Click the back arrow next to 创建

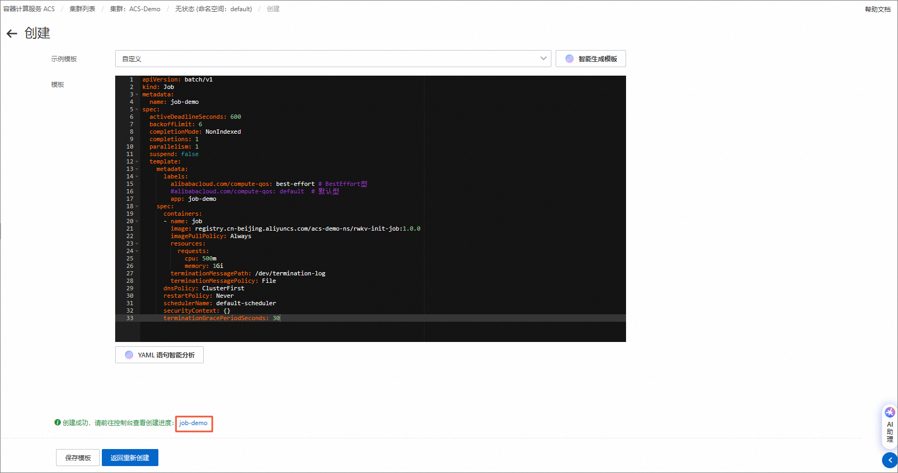pos(12,34)
